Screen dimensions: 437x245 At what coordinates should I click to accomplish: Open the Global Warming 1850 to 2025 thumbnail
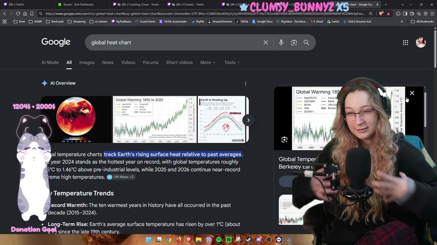(155, 119)
